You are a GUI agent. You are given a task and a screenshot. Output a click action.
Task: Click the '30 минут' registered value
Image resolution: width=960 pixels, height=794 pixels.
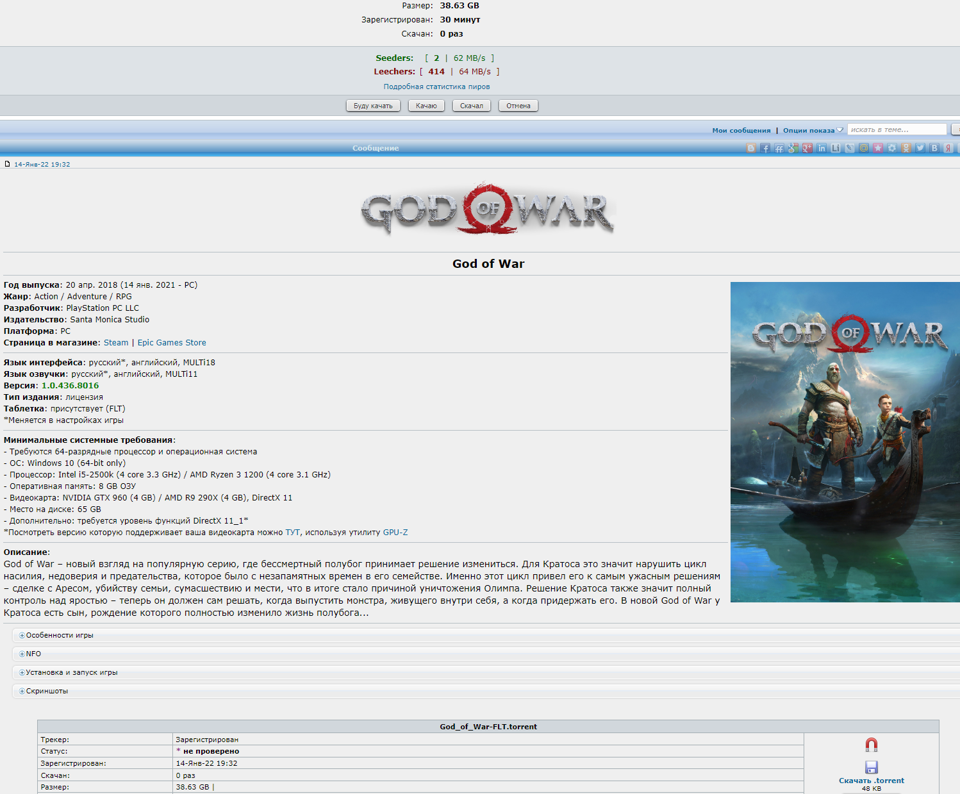[x=460, y=20]
